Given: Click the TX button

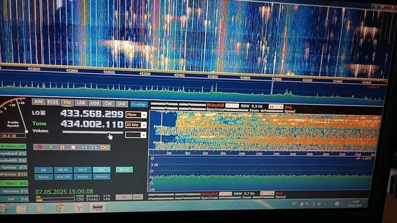Looking at the screenshot, I should pos(124,197).
